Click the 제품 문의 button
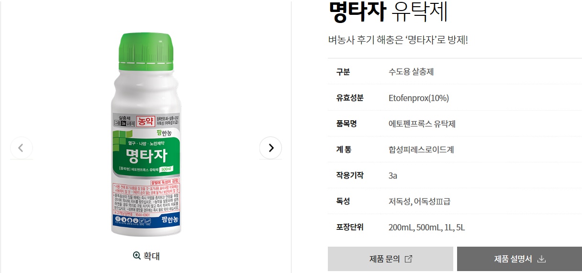Viewport: 582px width, 273px height. pyautogui.click(x=390, y=259)
